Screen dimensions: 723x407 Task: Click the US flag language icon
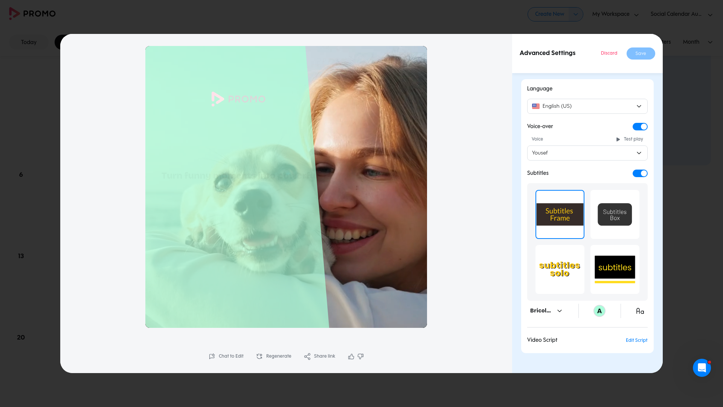coord(535,106)
